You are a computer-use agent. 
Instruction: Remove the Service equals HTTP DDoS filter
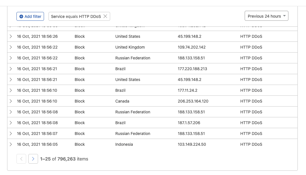click(105, 16)
